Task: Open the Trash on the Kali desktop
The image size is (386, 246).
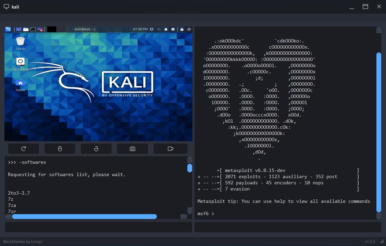Action: point(20,42)
